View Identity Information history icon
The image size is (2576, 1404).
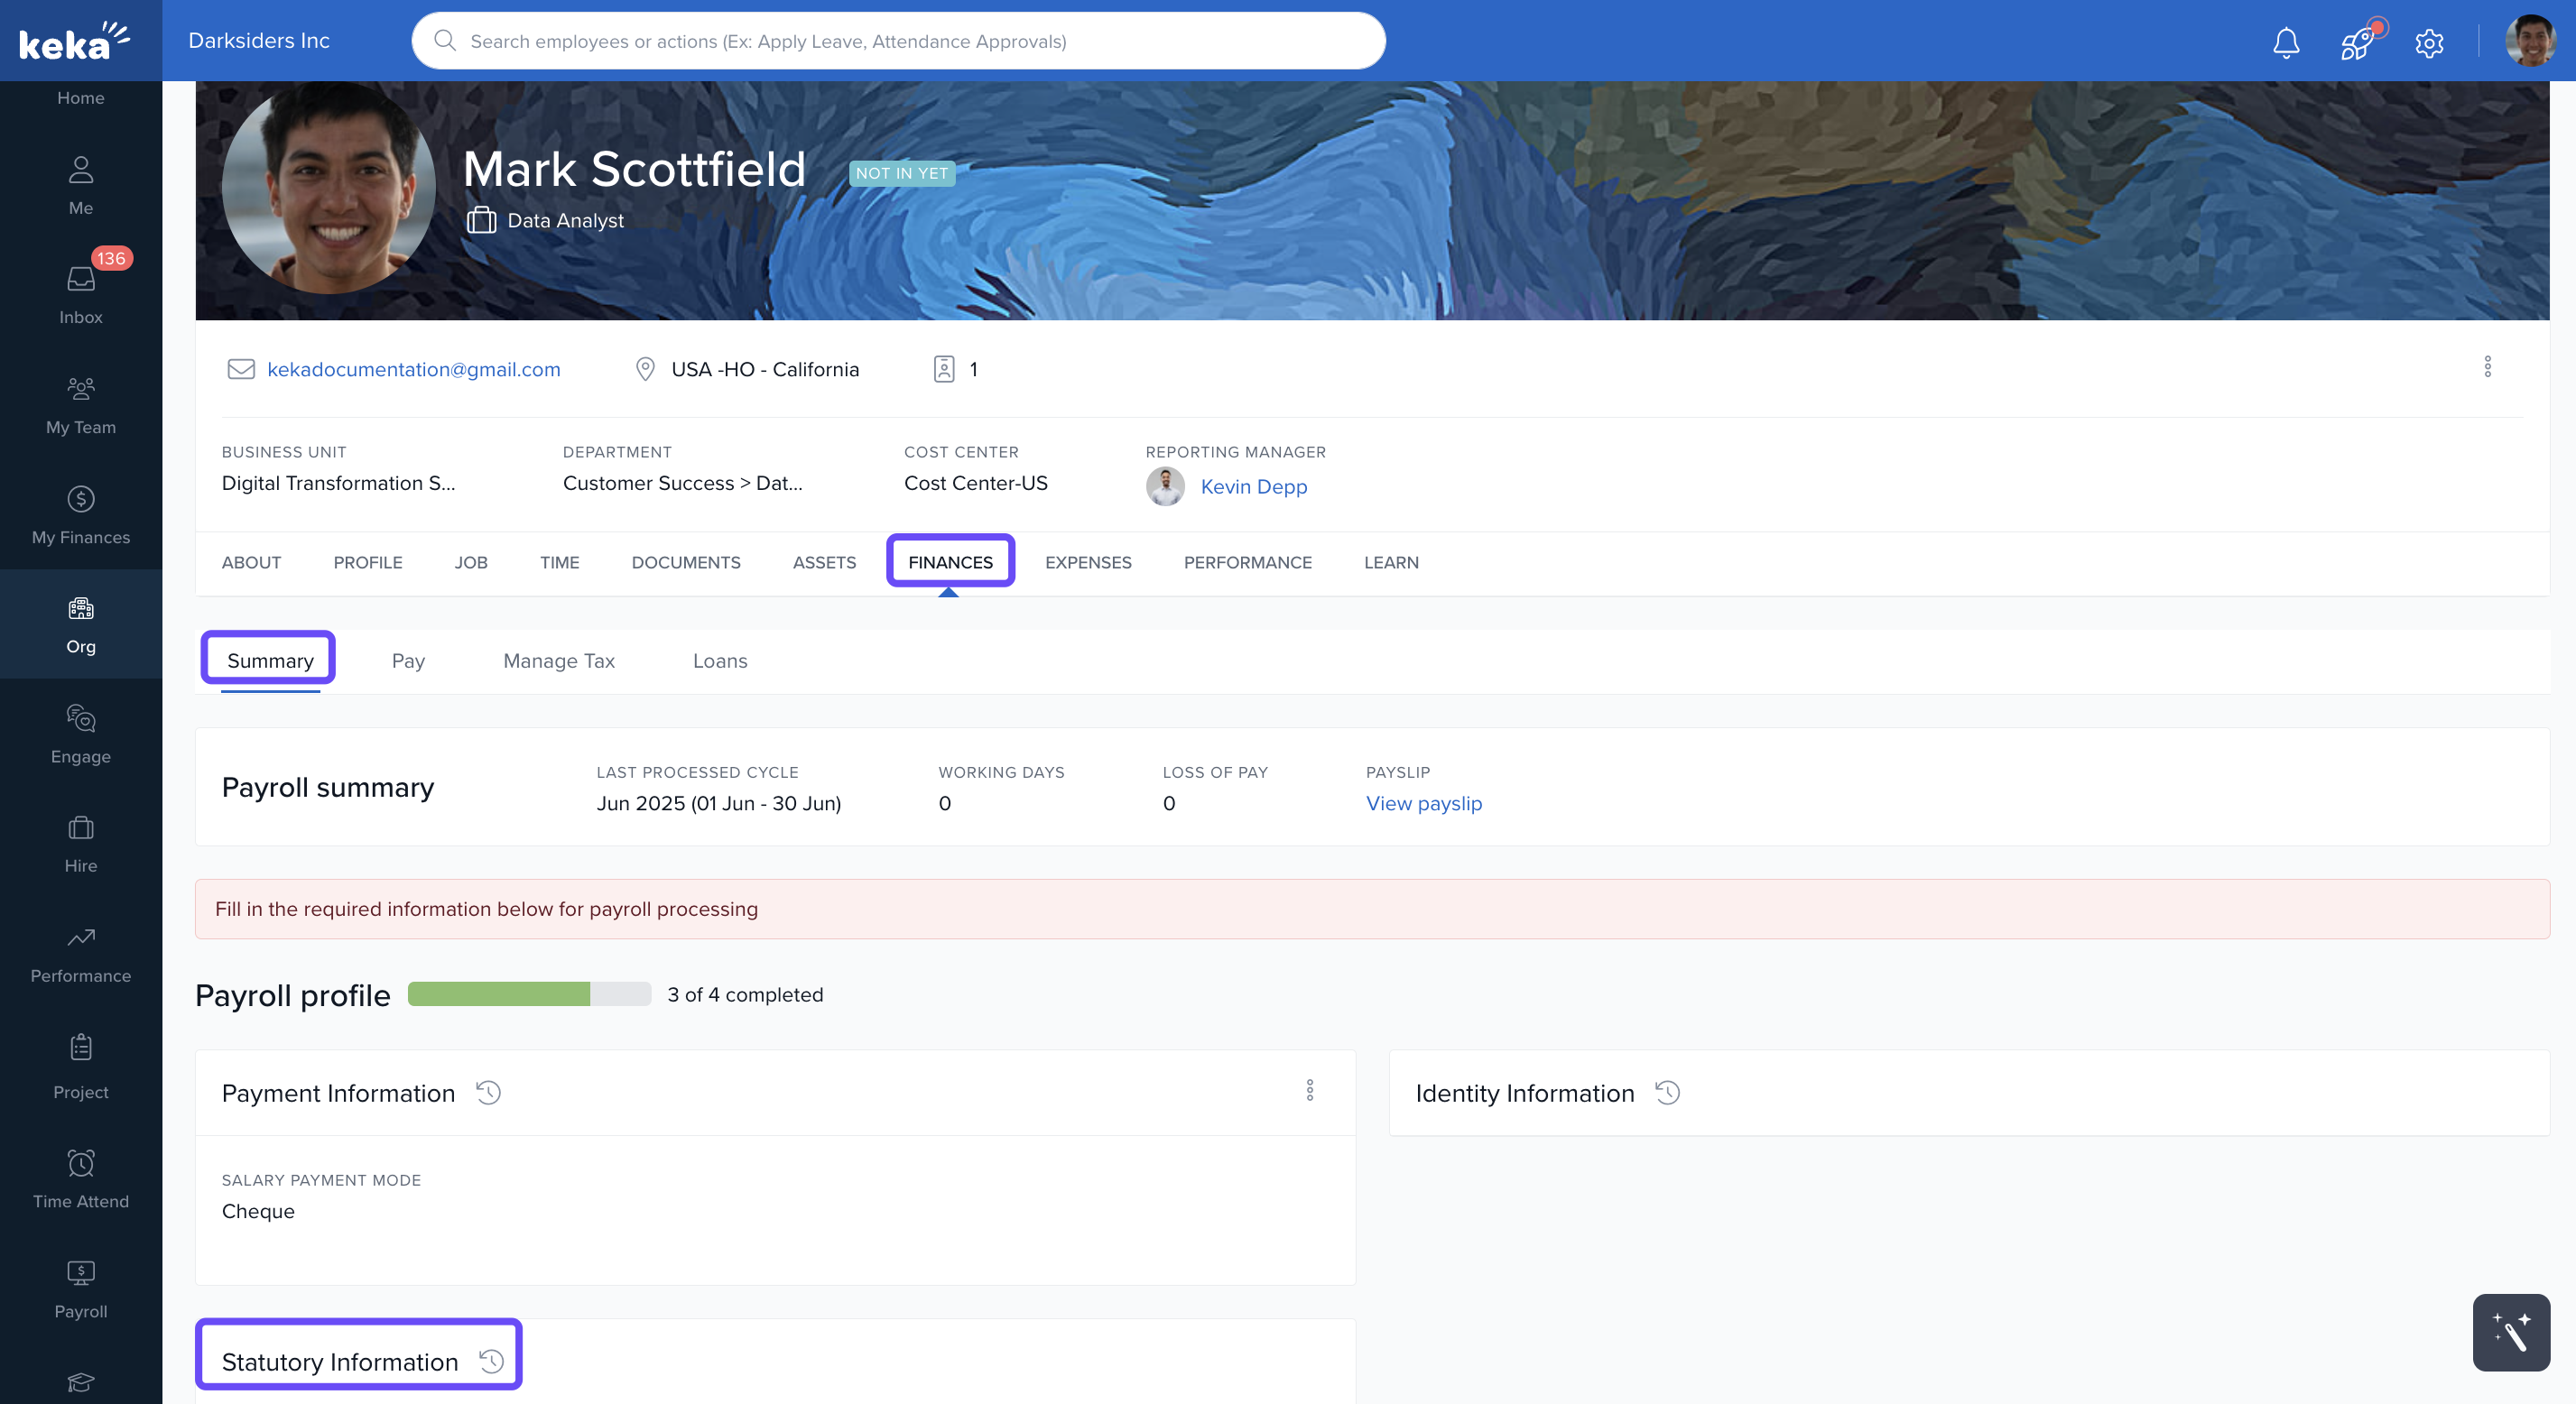pyautogui.click(x=1667, y=1092)
